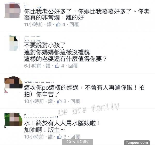Reply to the 沒禮貌 comment with 回覆
The image size is (155, 145).
[73, 66]
